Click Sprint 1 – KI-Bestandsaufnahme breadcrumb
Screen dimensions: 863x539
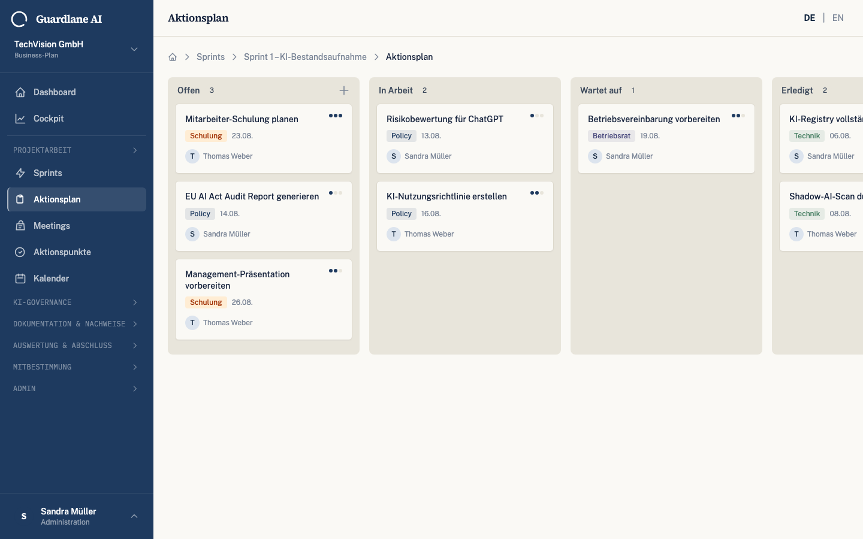pyautogui.click(x=305, y=57)
